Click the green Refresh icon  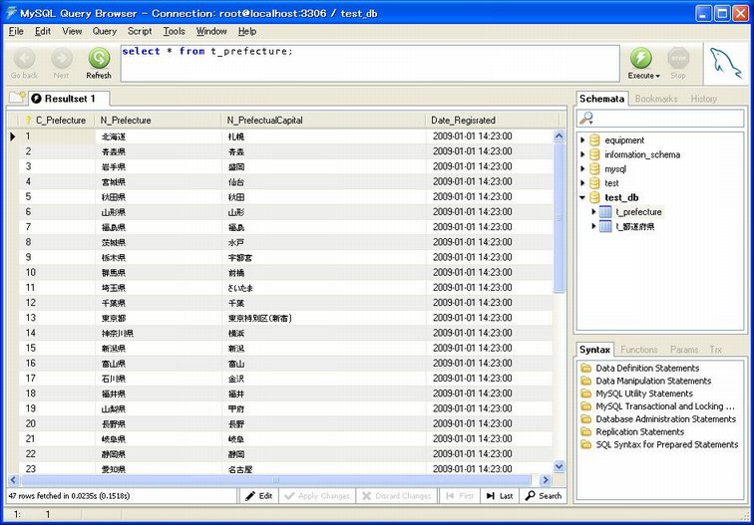[99, 59]
